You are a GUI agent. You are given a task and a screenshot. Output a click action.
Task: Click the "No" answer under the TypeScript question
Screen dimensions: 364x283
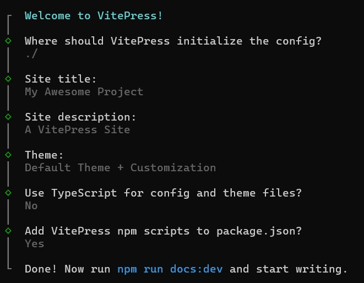click(x=31, y=206)
